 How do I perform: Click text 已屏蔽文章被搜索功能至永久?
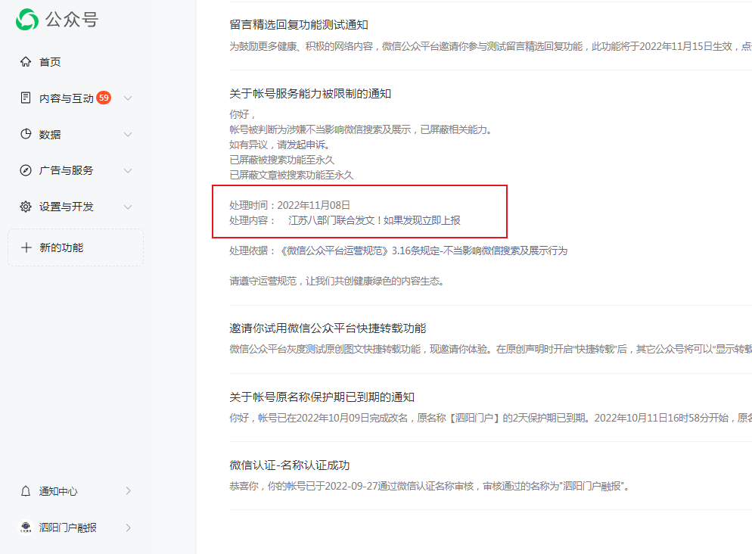291,175
